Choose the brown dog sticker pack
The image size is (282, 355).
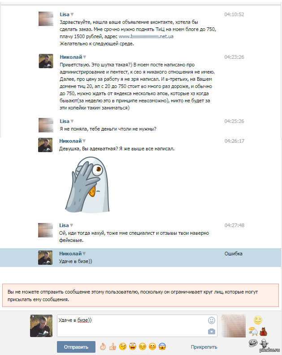[x=263, y=332]
